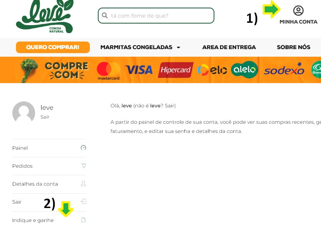
Task: Expand the Marmitas Congeladas dropdown arrow
Action: [178, 48]
